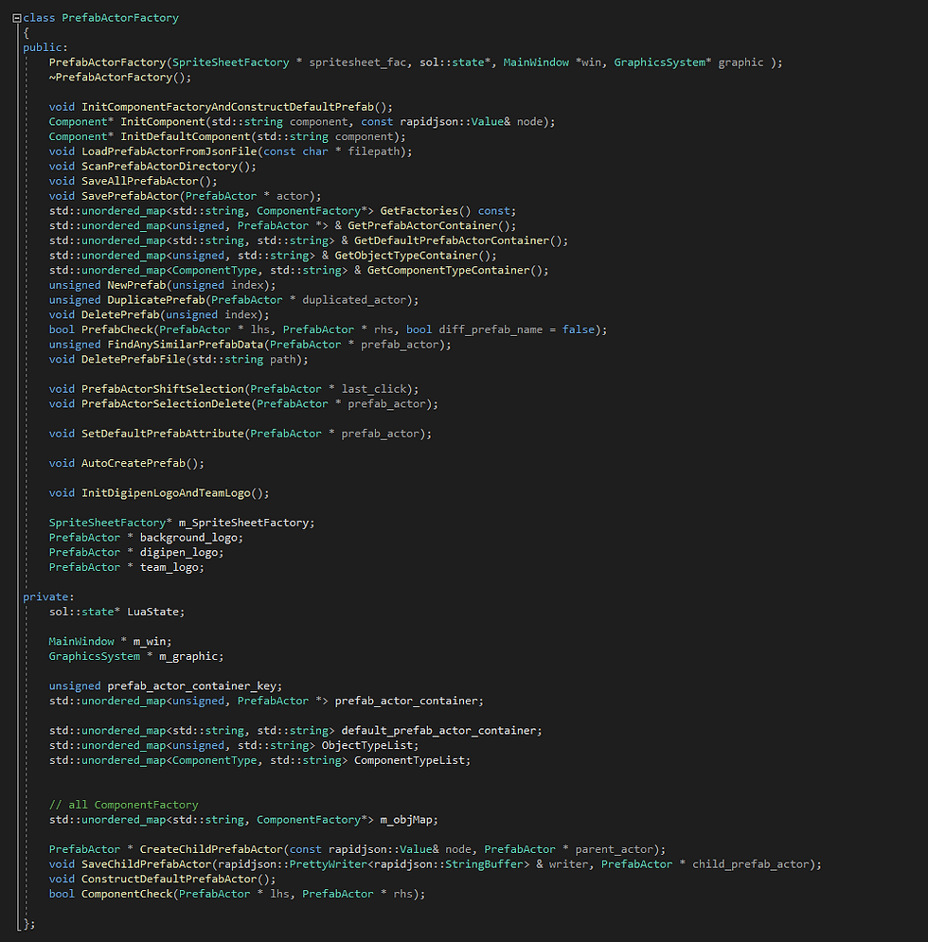Click ConstructDefaultPrefabActor function name

pyautogui.click(x=169, y=880)
